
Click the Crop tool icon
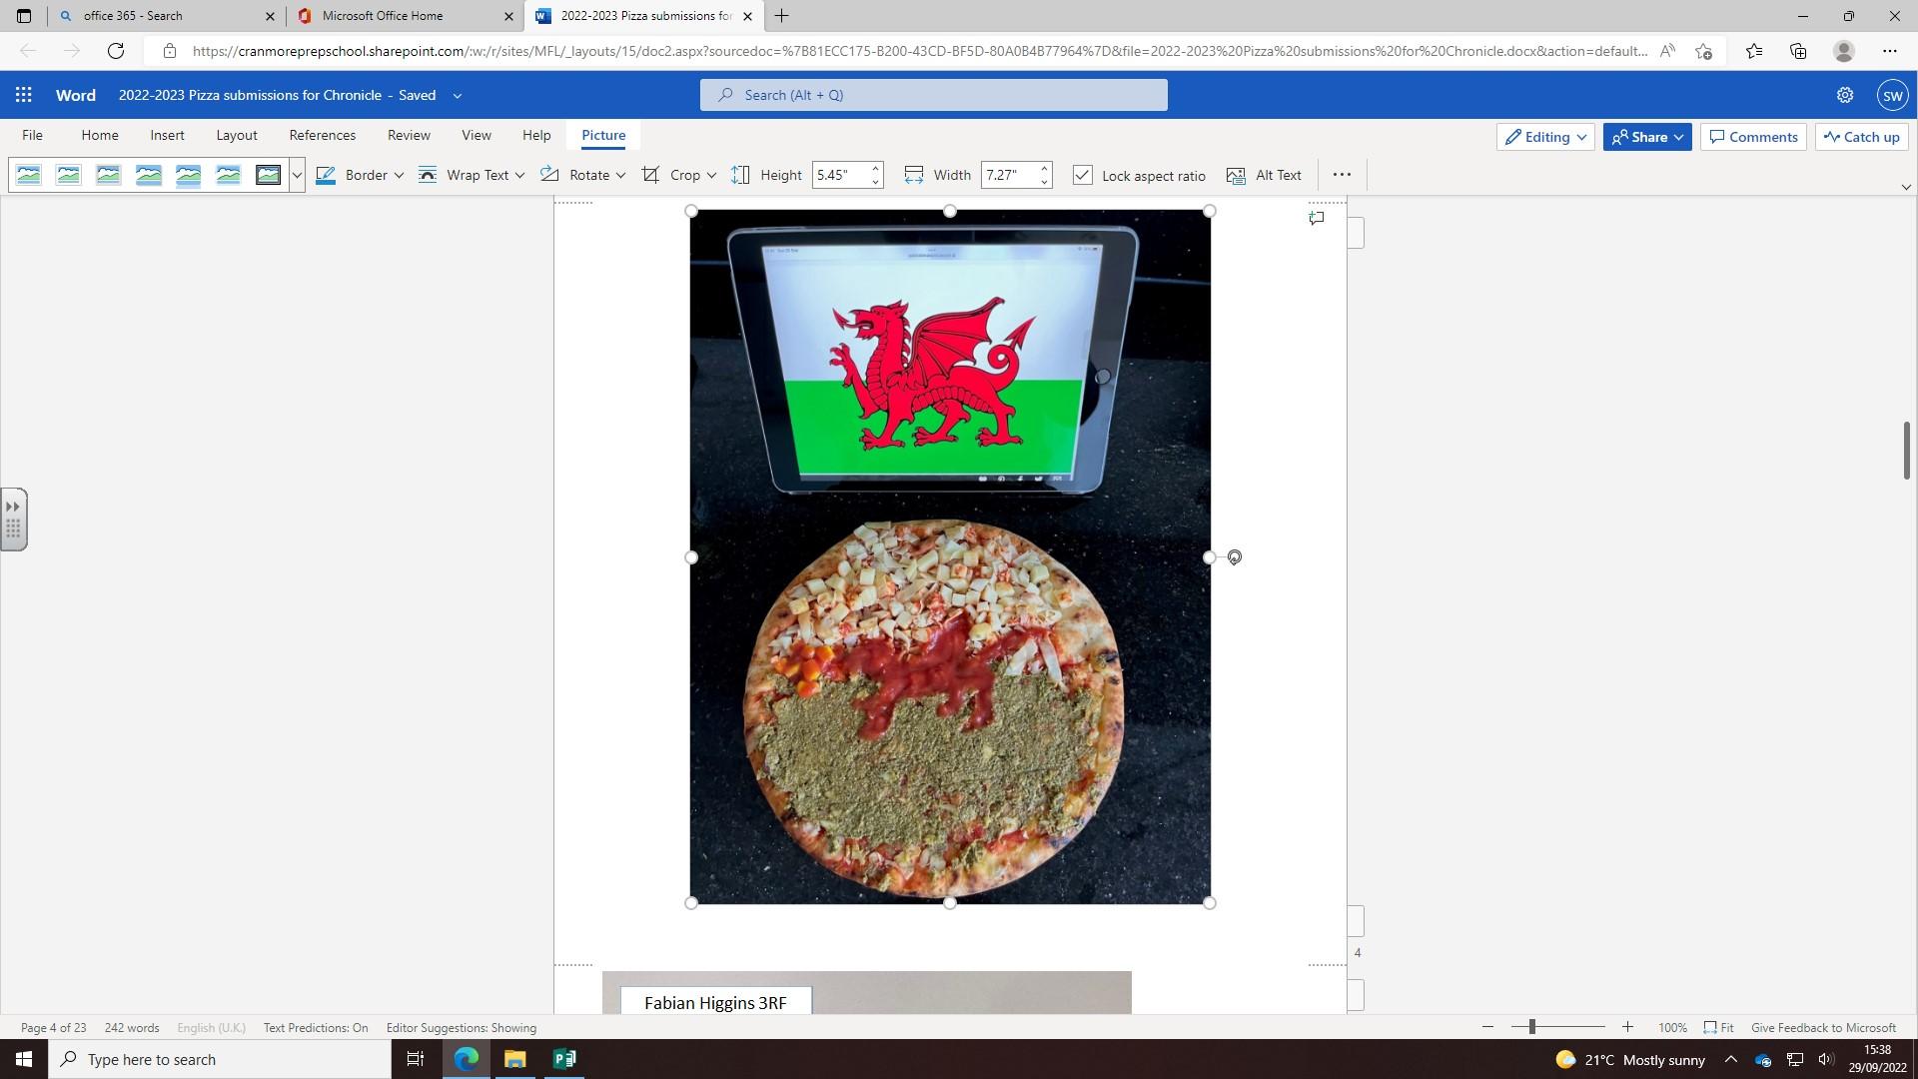point(651,175)
